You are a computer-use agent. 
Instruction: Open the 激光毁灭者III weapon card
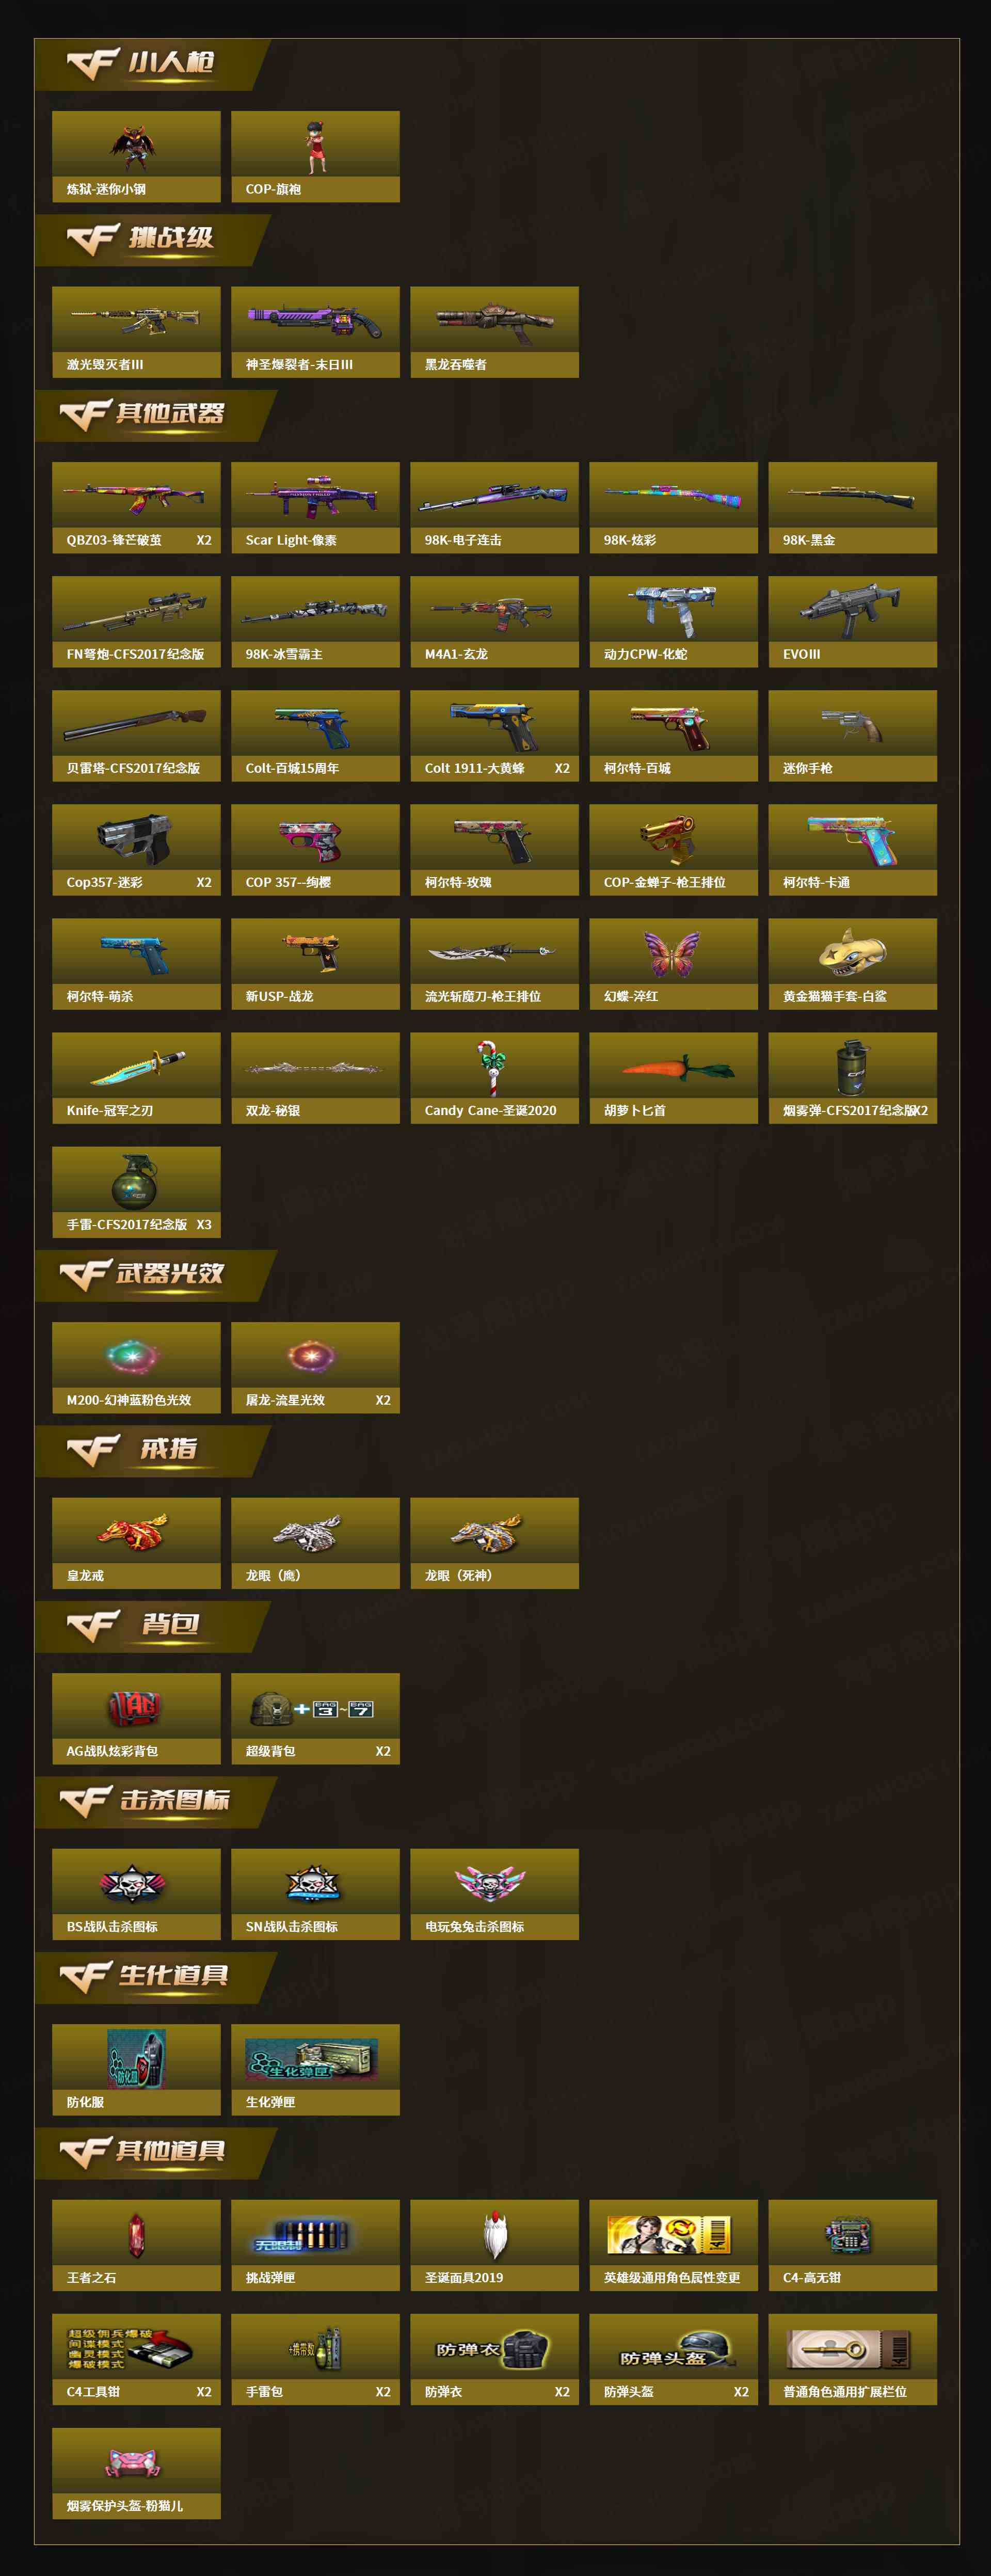click(x=136, y=332)
